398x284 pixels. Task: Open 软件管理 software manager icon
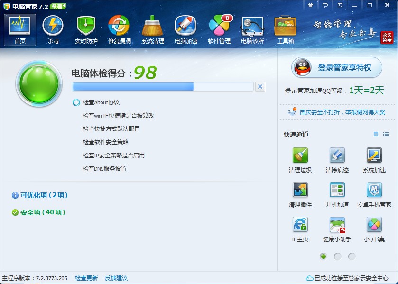click(219, 30)
